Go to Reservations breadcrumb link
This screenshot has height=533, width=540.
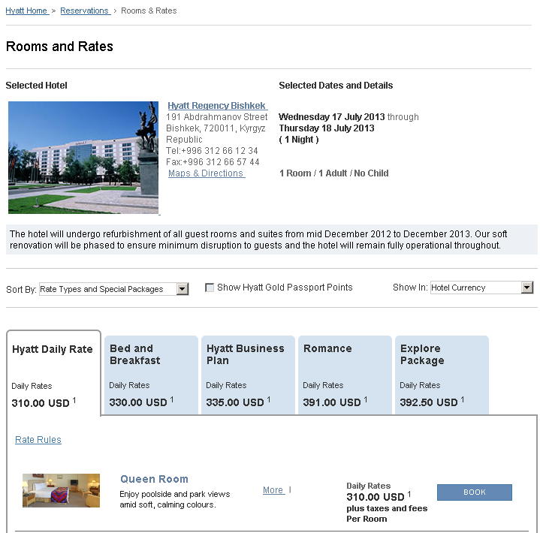pos(84,11)
